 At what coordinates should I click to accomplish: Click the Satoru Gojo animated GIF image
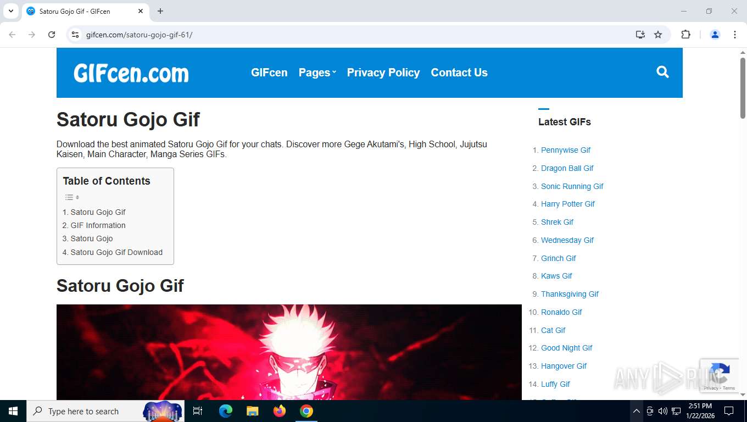click(289, 352)
